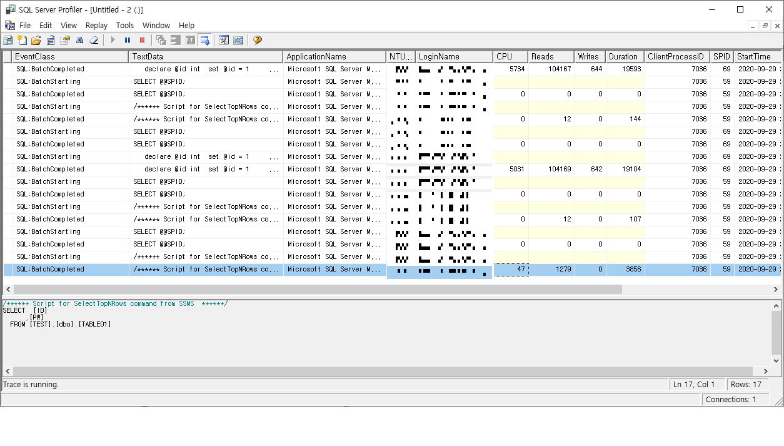Viewport: 784px width, 446px height.
Task: Click the Writes column header
Action: click(590, 56)
